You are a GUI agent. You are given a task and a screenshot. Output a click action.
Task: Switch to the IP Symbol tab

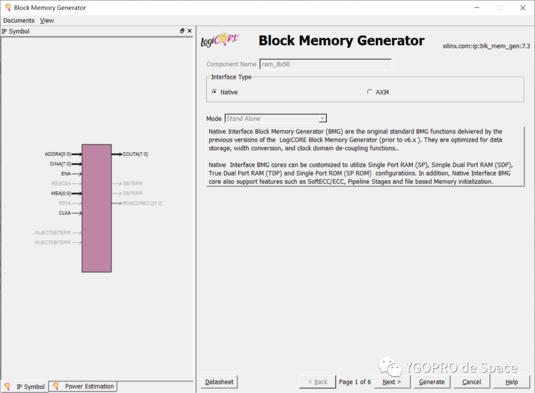pos(25,387)
